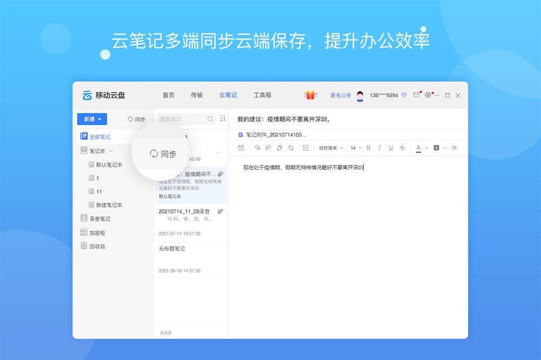Toggle bold formatting
541x360 pixels.
[x=368, y=148]
